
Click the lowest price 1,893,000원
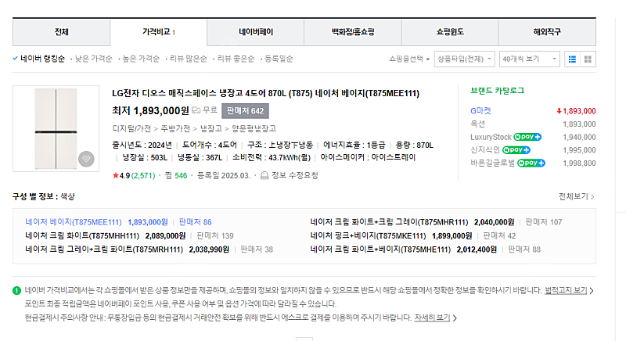pos(150,110)
